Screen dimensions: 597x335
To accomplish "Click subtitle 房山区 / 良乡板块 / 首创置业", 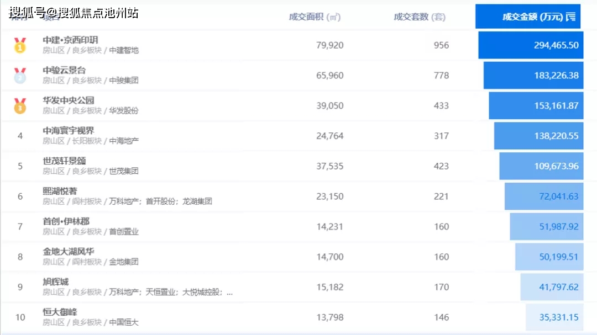I will (91, 232).
